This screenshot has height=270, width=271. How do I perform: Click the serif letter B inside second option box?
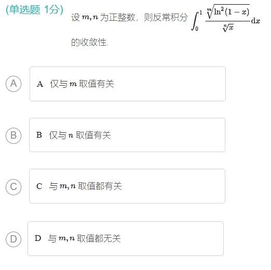tap(39, 135)
